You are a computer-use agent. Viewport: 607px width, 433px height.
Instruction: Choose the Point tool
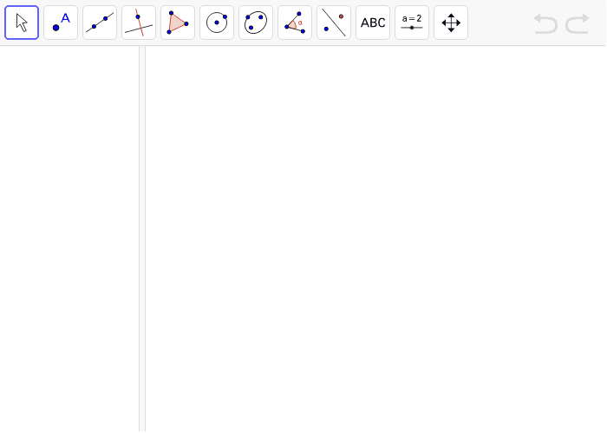pyautogui.click(x=61, y=23)
